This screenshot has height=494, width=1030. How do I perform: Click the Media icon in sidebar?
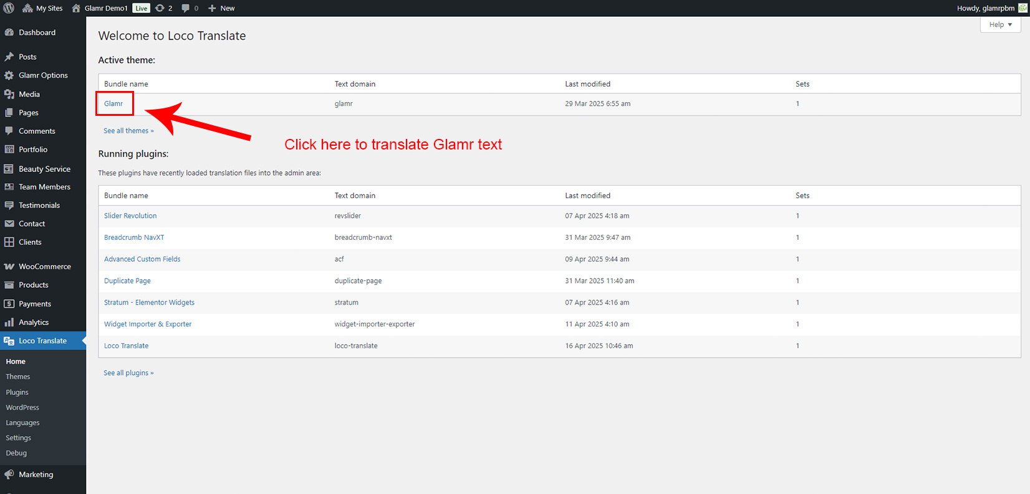point(9,94)
